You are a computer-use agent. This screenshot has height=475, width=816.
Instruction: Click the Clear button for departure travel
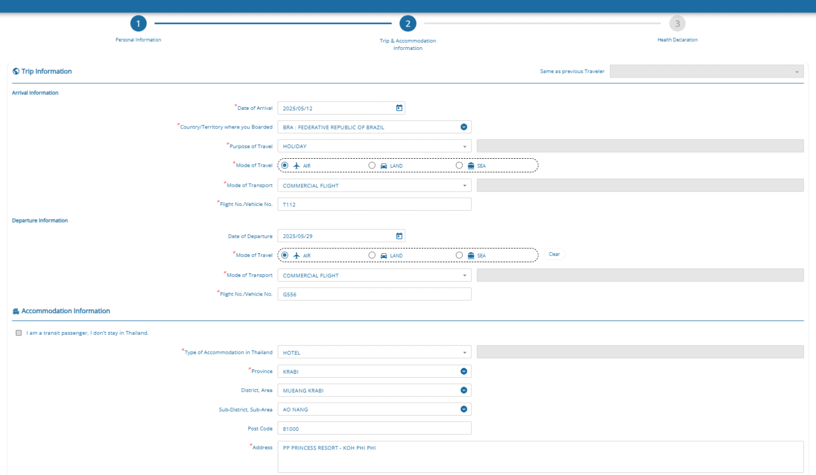554,254
